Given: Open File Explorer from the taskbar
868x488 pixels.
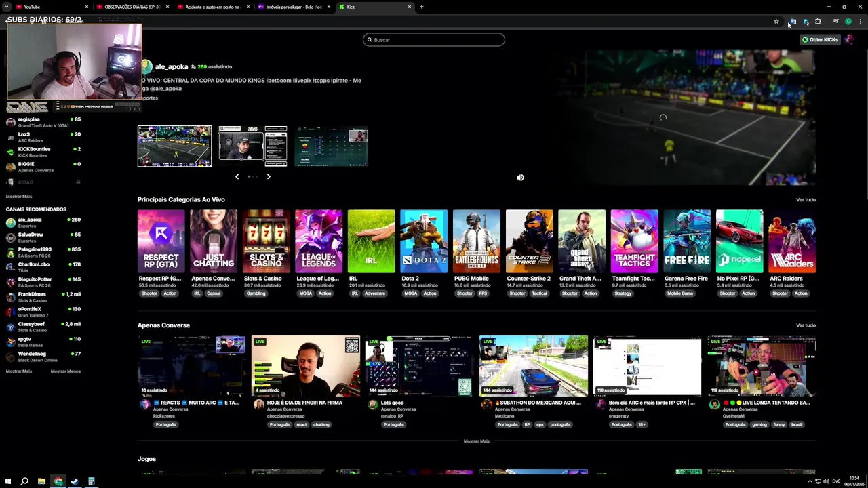Looking at the screenshot, I should pos(41,481).
